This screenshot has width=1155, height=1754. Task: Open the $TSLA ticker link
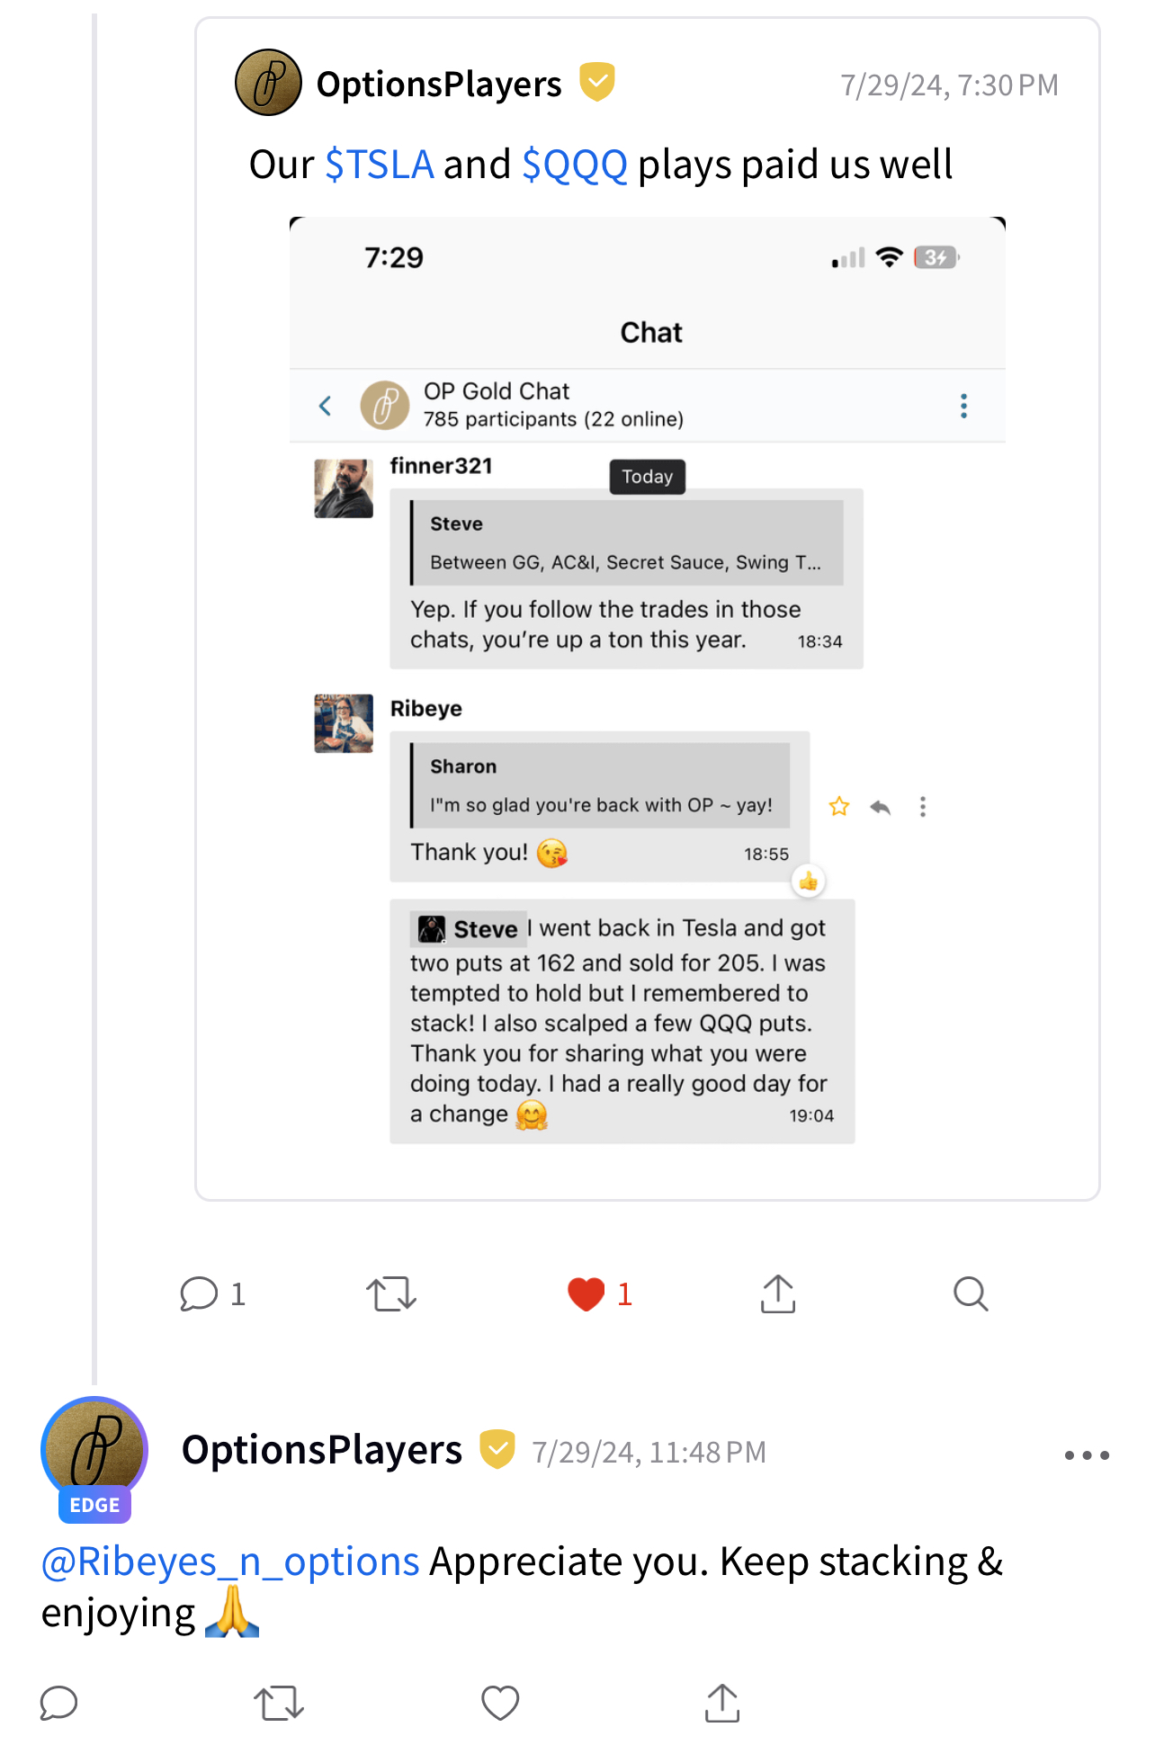click(x=380, y=165)
